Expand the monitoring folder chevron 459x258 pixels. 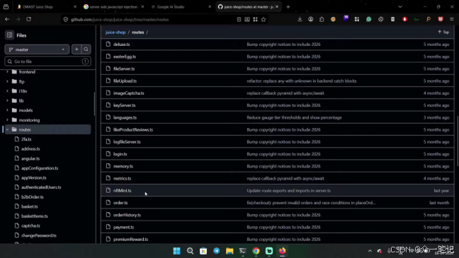pos(7,119)
